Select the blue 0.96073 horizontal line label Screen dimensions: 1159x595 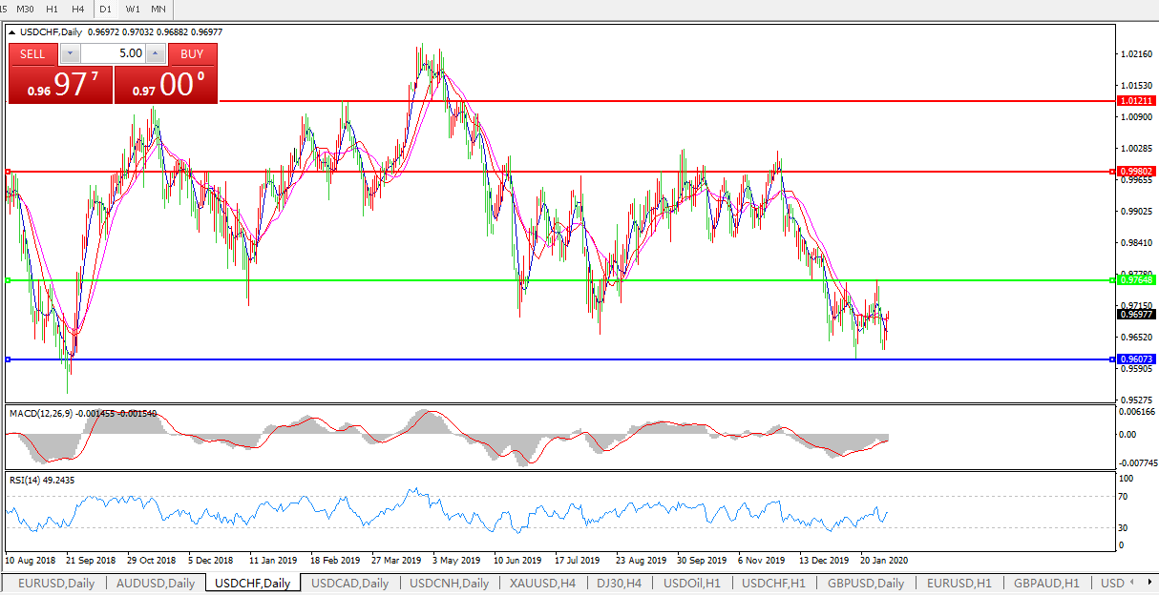(1136, 359)
